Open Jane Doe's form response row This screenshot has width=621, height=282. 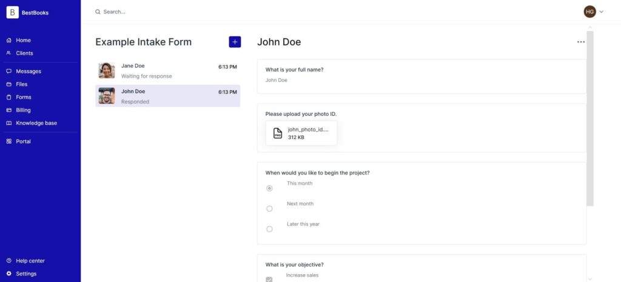[168, 70]
